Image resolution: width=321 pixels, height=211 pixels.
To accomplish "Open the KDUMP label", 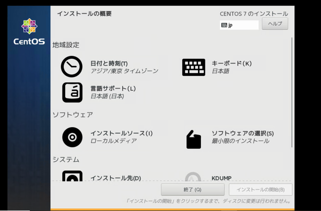I will click(221, 178).
